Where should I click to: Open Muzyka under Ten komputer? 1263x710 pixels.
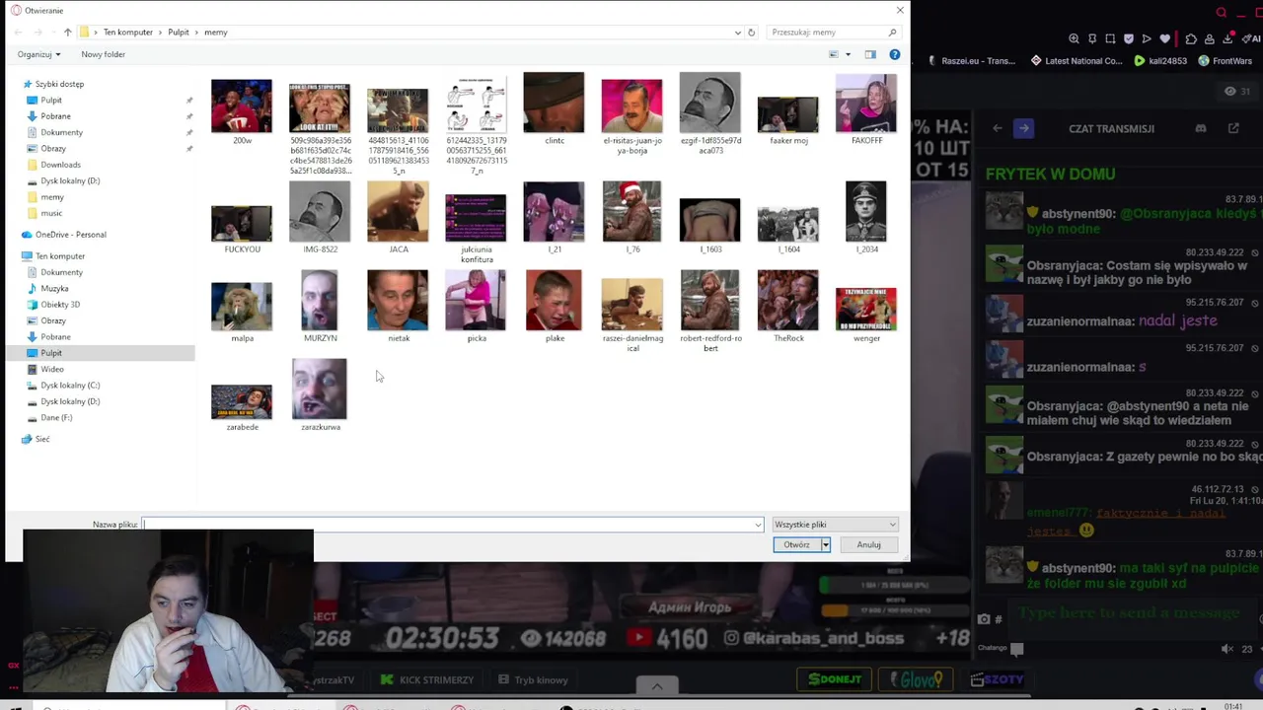[54, 289]
